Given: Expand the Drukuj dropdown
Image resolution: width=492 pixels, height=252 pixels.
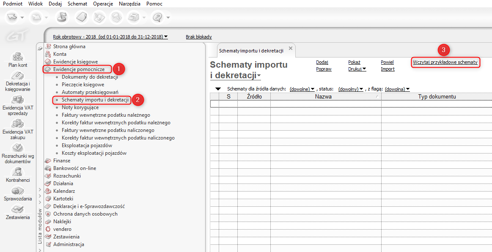Looking at the screenshot, I should coord(357,69).
